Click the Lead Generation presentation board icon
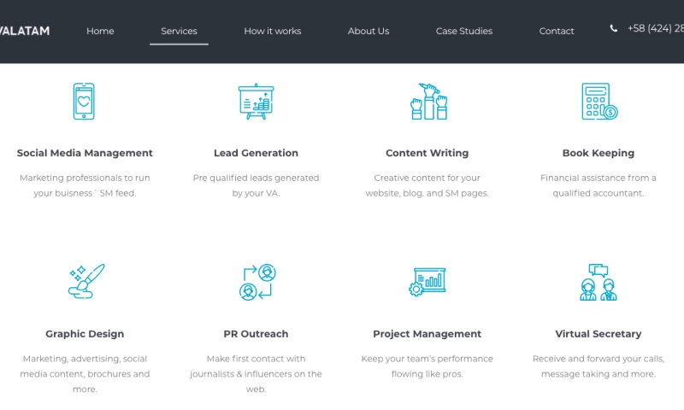Image resolution: width=684 pixels, height=410 pixels. tap(256, 101)
